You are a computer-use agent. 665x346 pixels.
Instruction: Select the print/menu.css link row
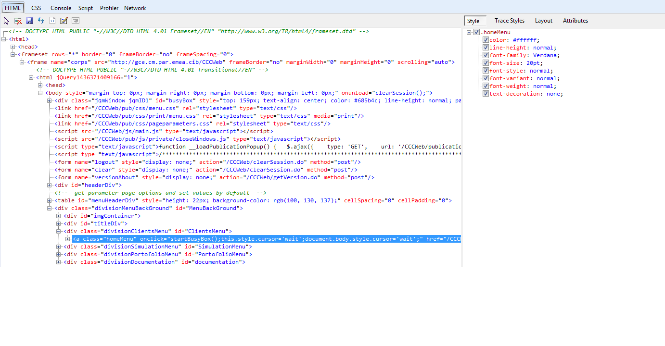[x=209, y=116]
